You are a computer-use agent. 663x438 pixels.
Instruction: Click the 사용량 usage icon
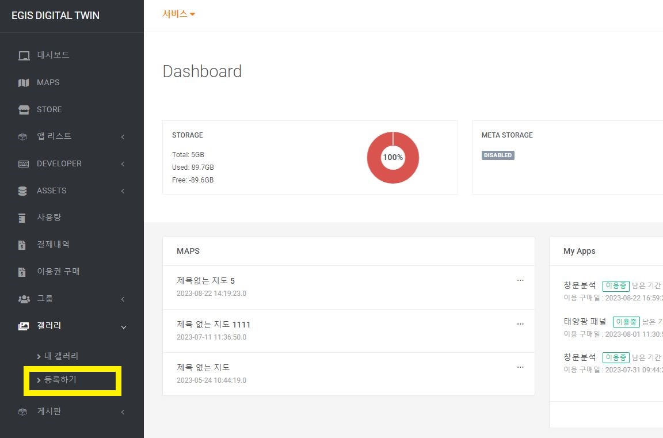[x=22, y=218]
